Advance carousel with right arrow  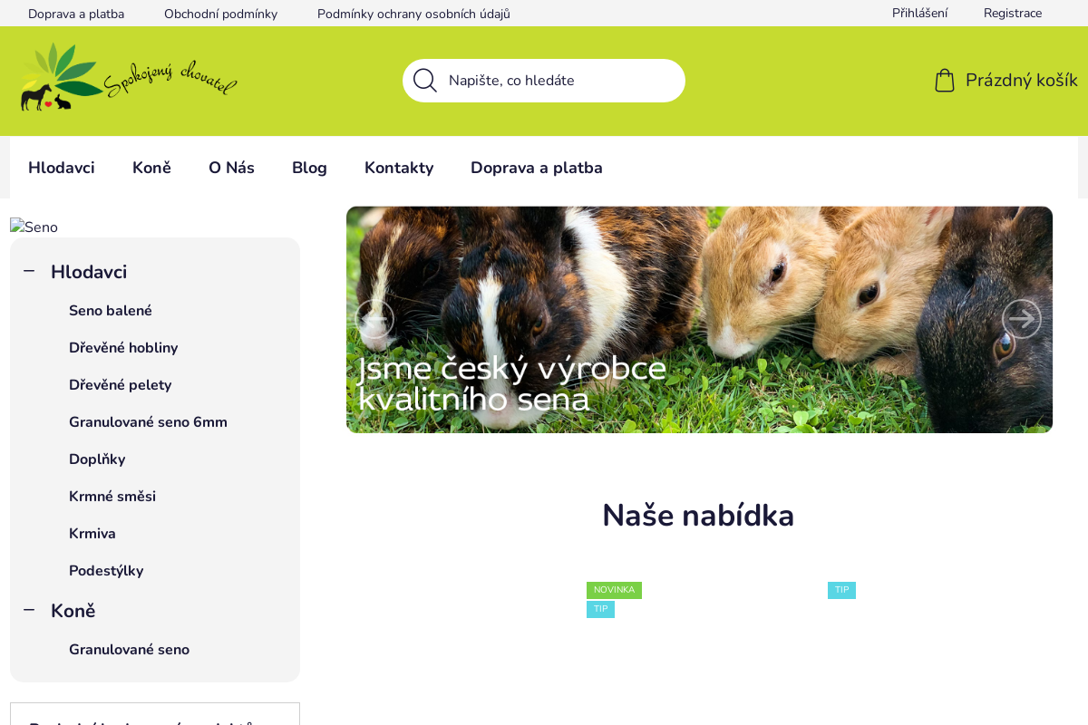(x=1022, y=318)
